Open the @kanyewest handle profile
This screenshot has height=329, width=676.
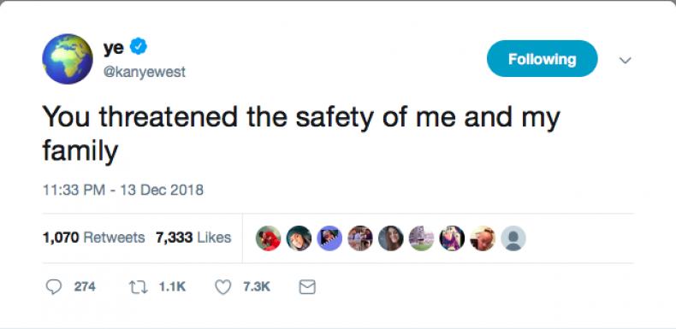pyautogui.click(x=144, y=72)
